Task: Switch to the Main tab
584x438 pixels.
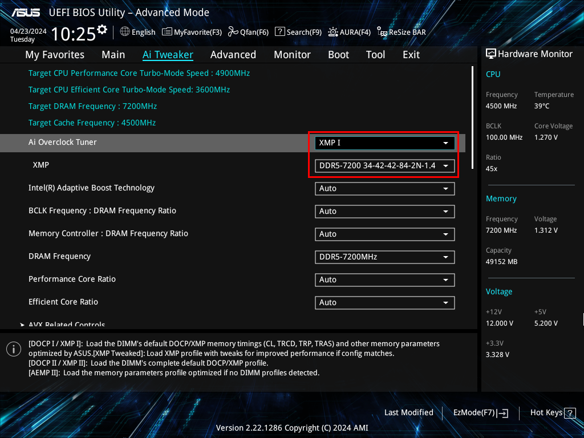Action: click(113, 55)
